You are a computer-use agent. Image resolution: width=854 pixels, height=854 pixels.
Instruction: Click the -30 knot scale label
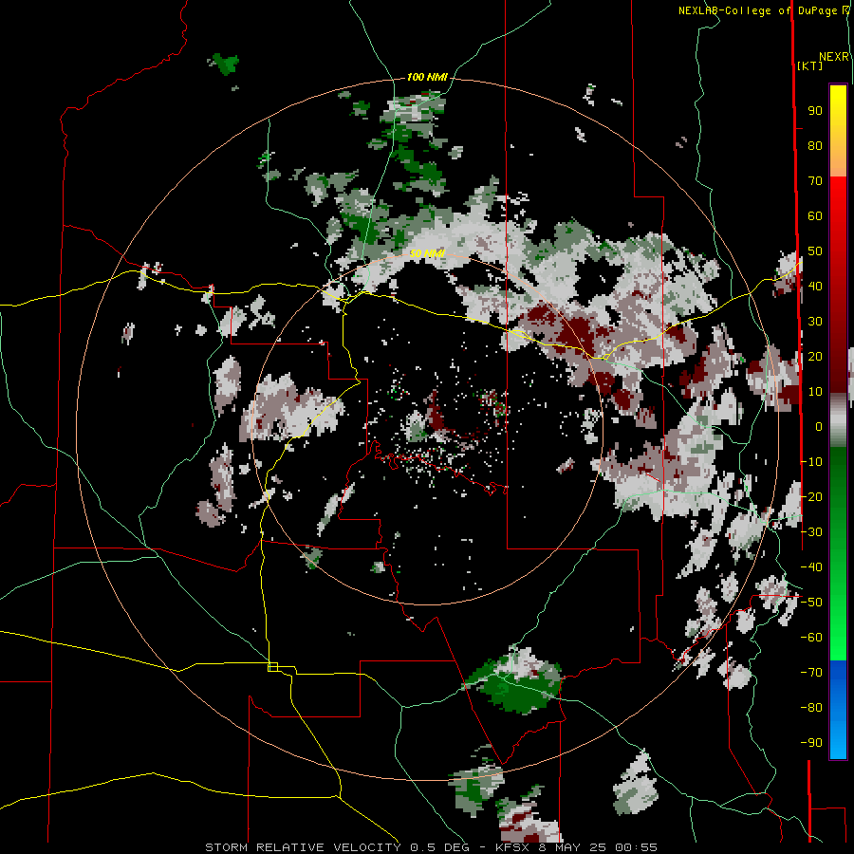(811, 532)
